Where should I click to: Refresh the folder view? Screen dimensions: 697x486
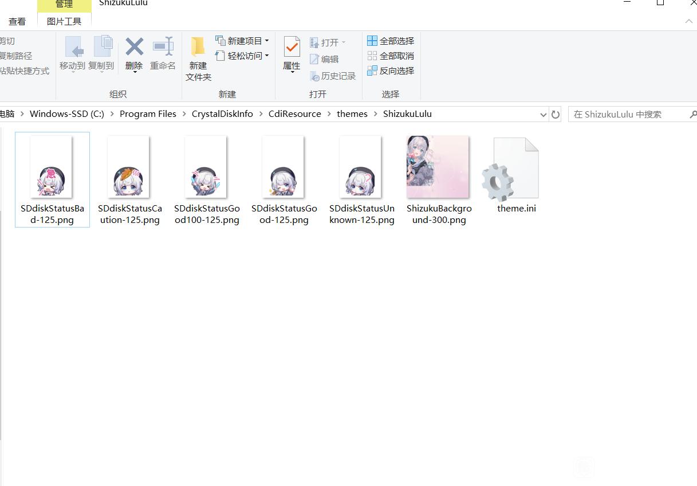pyautogui.click(x=556, y=115)
